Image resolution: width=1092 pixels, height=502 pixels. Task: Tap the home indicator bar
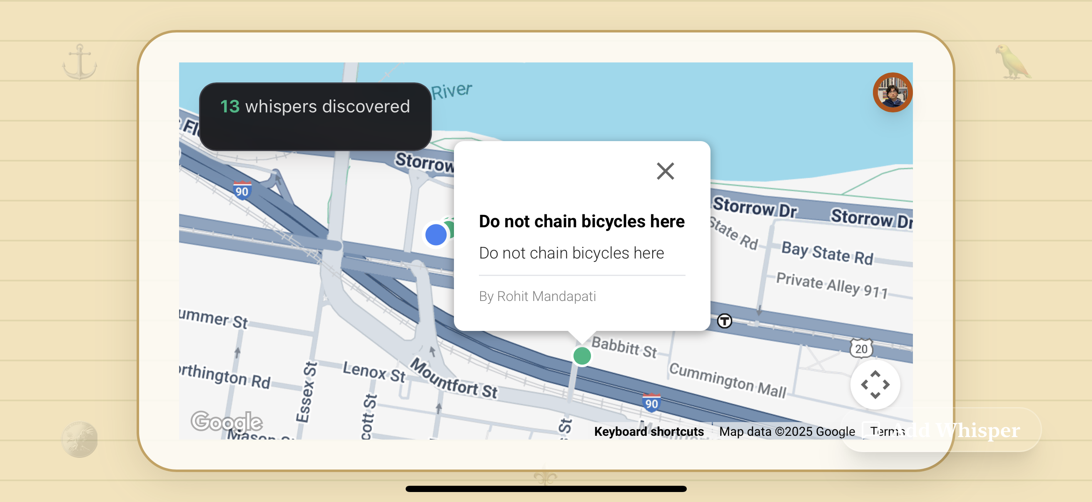pyautogui.click(x=546, y=489)
